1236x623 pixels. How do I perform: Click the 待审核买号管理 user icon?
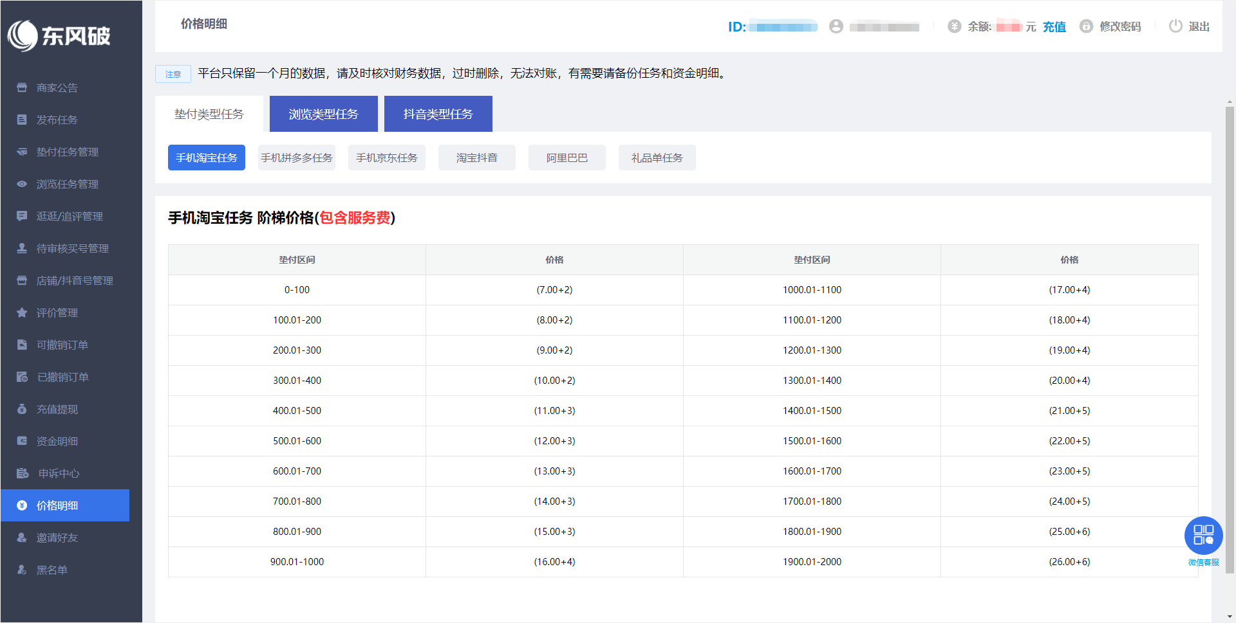click(x=22, y=248)
